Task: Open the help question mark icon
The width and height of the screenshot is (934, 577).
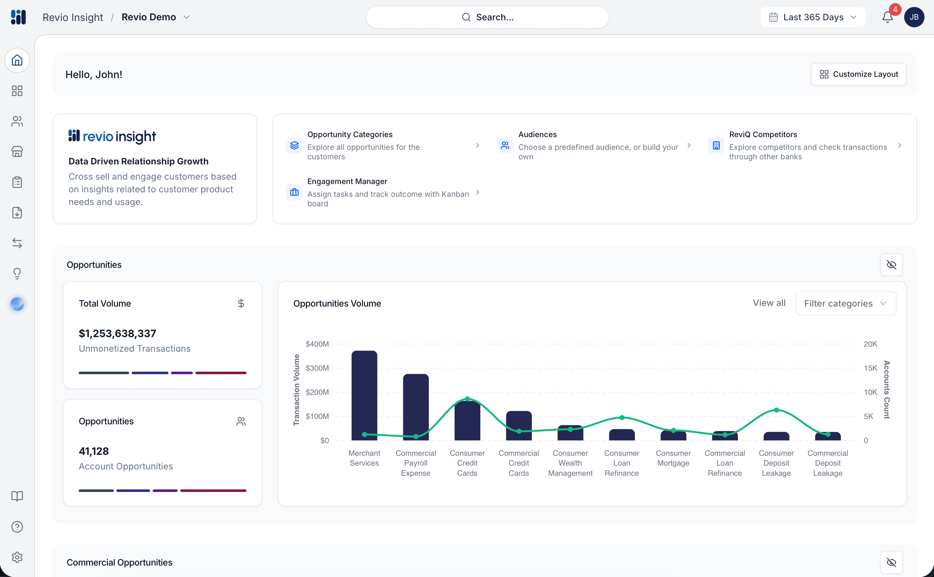Action: 17,527
